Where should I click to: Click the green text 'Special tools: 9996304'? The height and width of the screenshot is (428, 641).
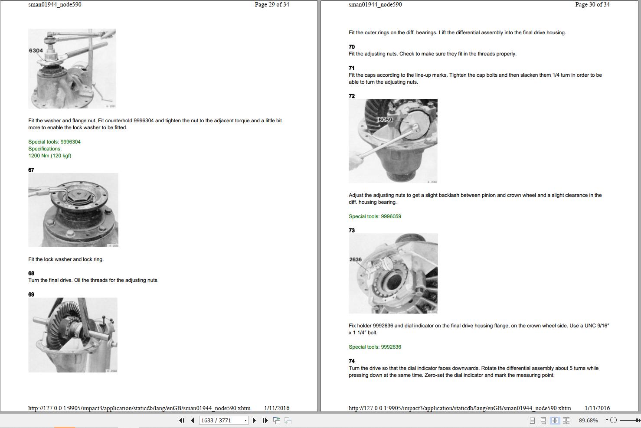click(54, 142)
